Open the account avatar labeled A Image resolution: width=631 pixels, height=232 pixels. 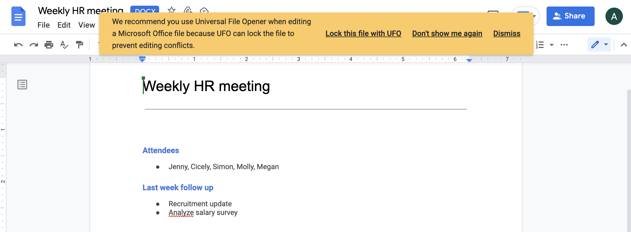(614, 16)
